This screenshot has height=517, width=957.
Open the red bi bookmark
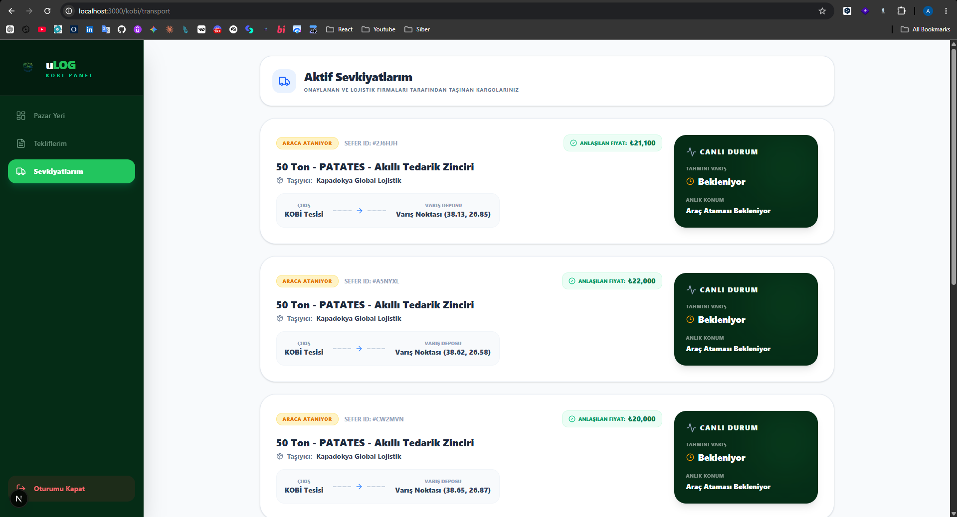(x=281, y=29)
